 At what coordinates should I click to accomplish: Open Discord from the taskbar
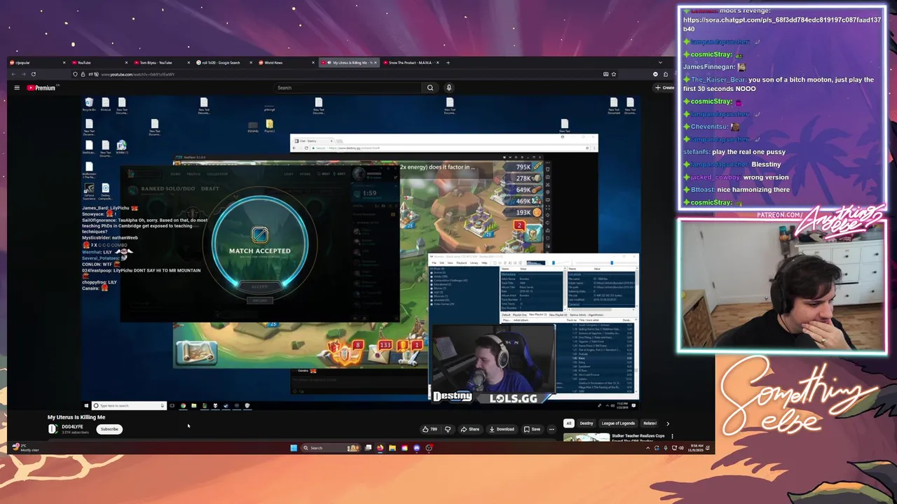click(x=417, y=448)
